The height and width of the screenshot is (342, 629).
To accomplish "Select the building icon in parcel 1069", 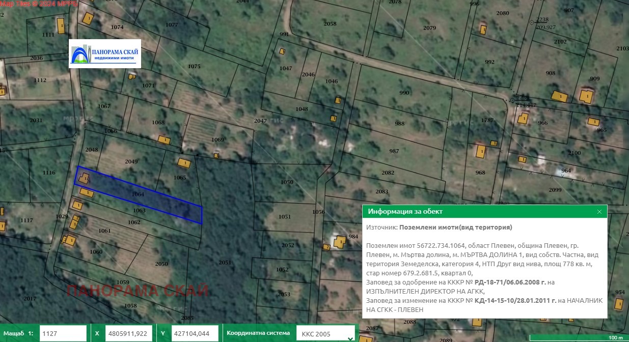I will [x=216, y=155].
